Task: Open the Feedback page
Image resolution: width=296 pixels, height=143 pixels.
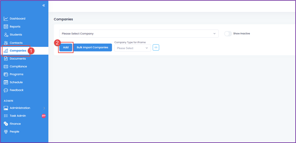Action: (16, 90)
